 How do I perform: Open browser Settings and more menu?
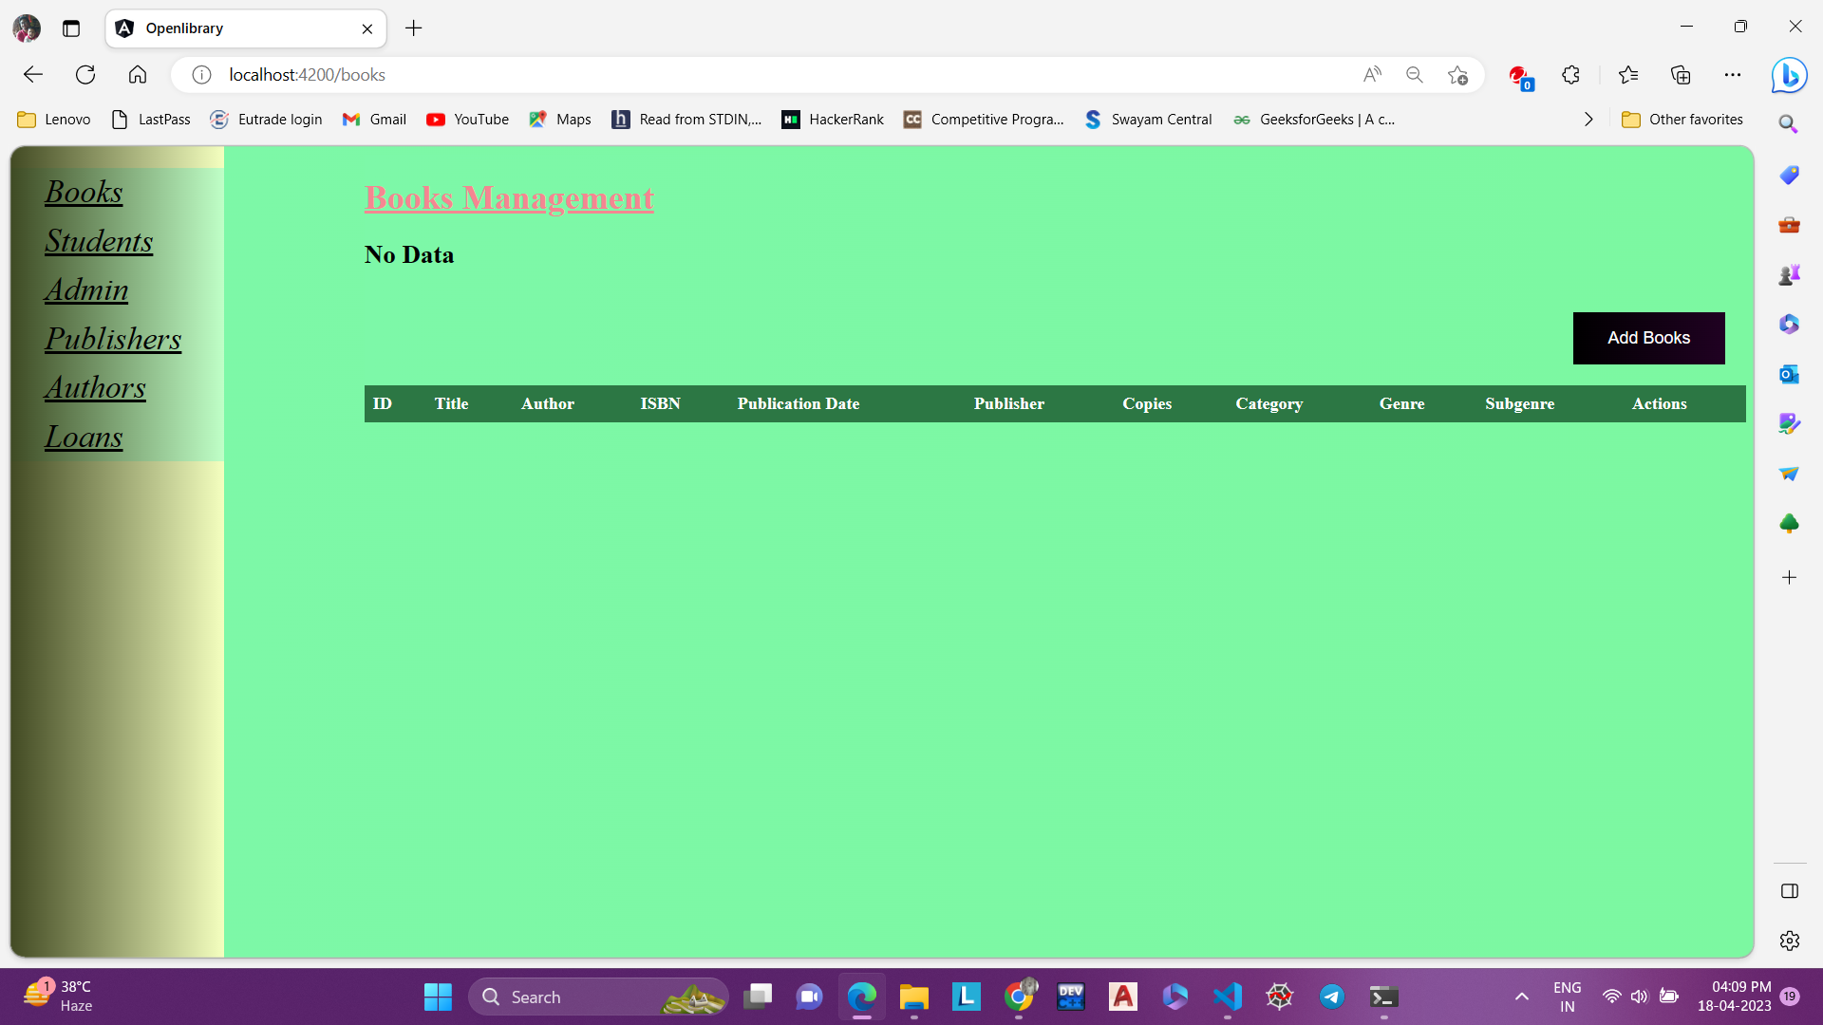(x=1733, y=75)
